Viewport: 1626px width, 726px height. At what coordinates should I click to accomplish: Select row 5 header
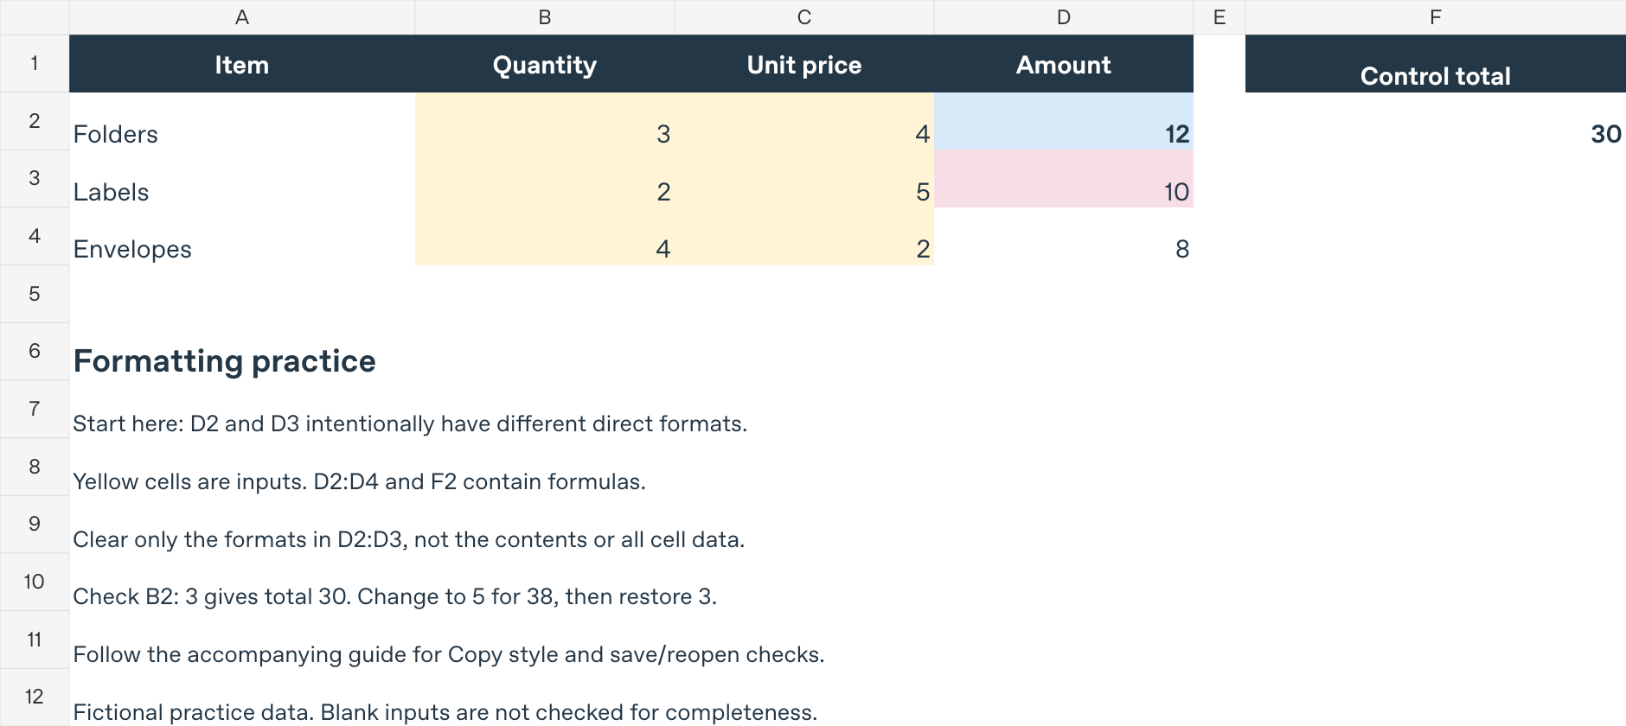pyautogui.click(x=35, y=294)
